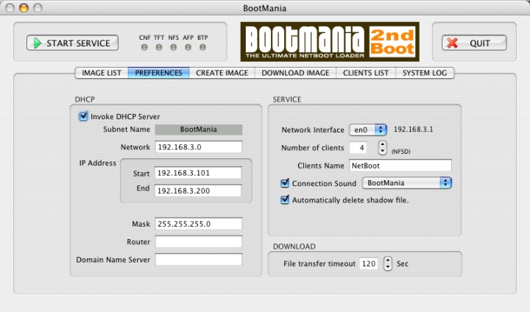
Task: Click the Network field 192.168.3.0
Action: coord(199,147)
